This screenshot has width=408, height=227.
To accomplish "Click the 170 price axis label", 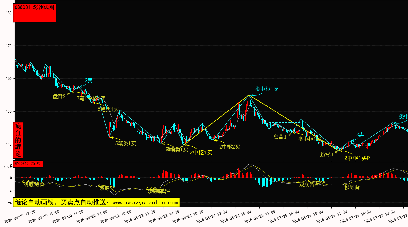I will (x=9, y=46).
